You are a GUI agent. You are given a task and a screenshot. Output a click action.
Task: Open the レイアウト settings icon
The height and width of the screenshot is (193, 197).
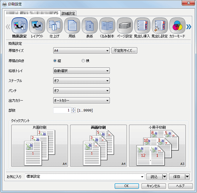pyautogui.click(x=37, y=26)
